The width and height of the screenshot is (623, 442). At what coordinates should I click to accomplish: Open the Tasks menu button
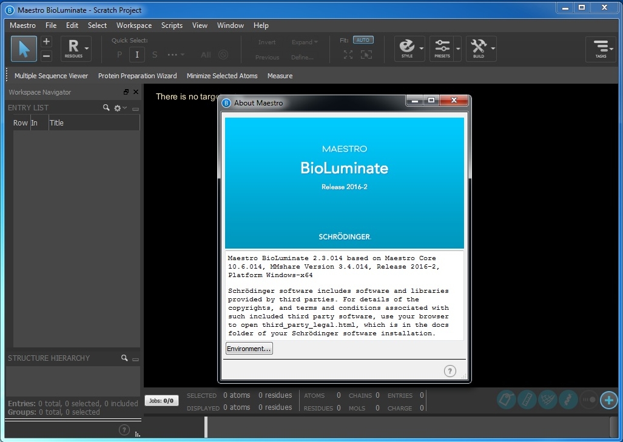[x=601, y=49]
